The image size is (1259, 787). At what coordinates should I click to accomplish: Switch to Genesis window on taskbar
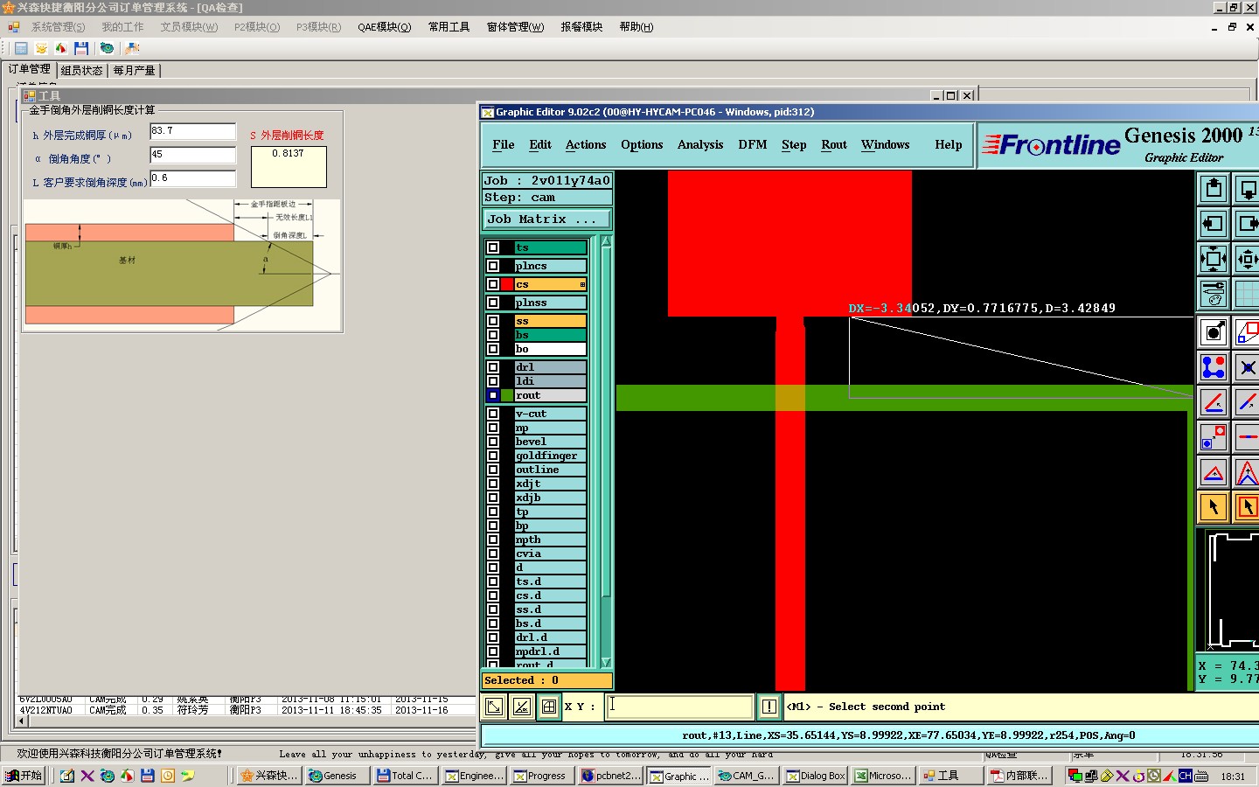[x=337, y=776]
